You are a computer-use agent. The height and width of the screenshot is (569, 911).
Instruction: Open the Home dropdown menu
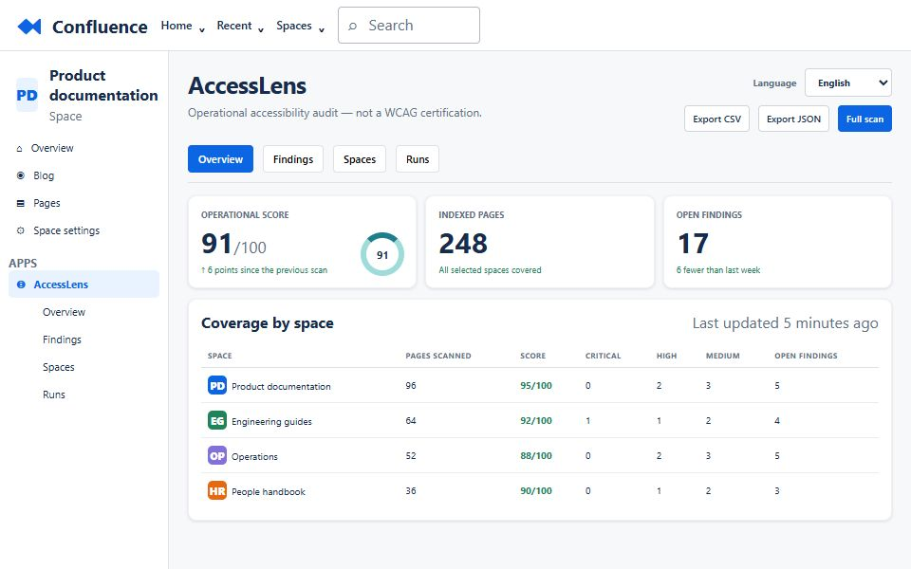pos(182,27)
